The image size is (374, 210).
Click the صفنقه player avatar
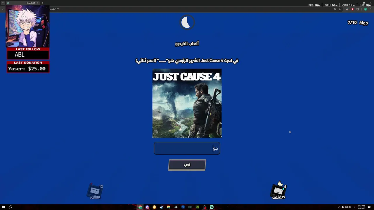tap(279, 190)
